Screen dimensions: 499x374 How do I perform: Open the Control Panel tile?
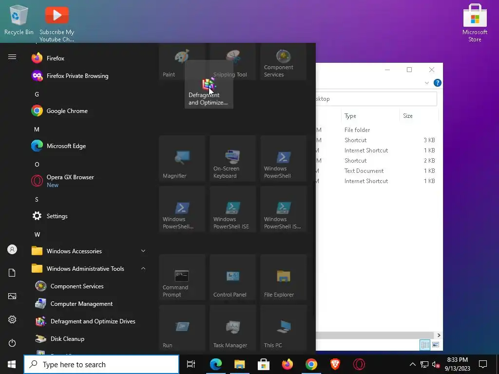pos(232,277)
